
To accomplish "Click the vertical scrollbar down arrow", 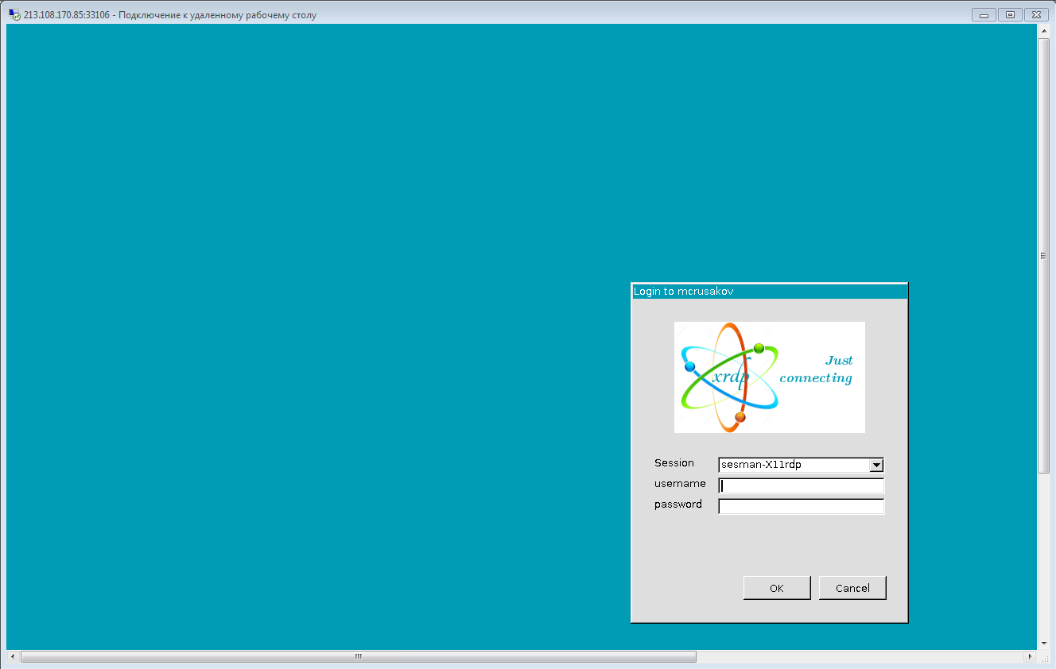I will (1043, 644).
